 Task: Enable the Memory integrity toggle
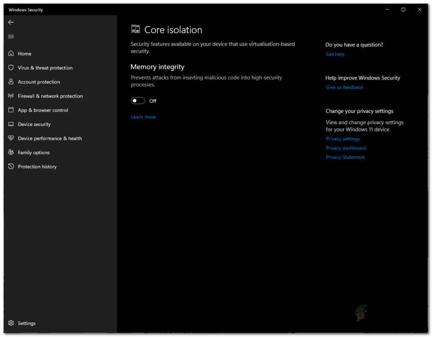[x=138, y=100]
